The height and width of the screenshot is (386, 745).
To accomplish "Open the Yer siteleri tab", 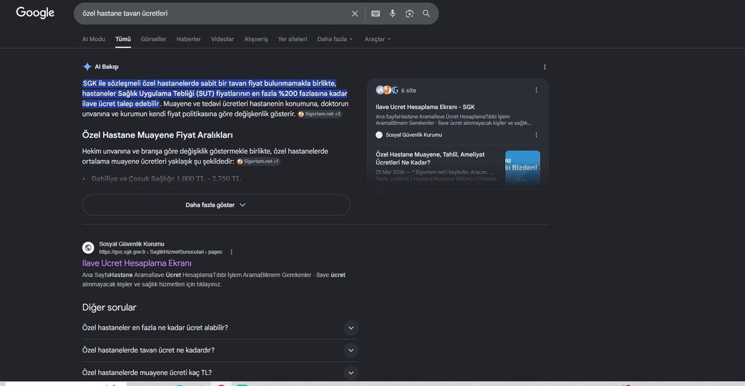I will coord(292,39).
